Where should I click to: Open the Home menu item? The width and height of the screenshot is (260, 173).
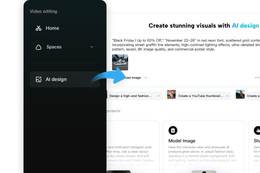coord(52,28)
